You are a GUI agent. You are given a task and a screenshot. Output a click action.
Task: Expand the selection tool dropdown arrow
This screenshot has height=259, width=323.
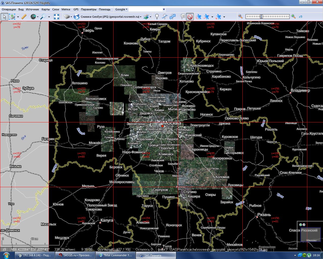(x=18, y=17)
